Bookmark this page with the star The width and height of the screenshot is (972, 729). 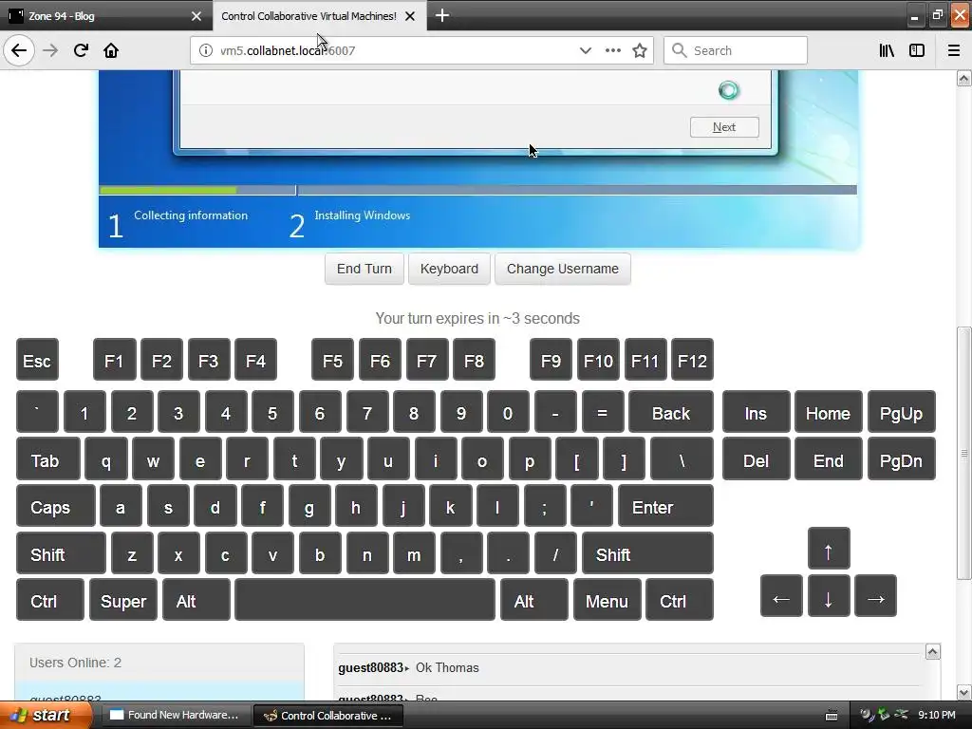pos(640,50)
